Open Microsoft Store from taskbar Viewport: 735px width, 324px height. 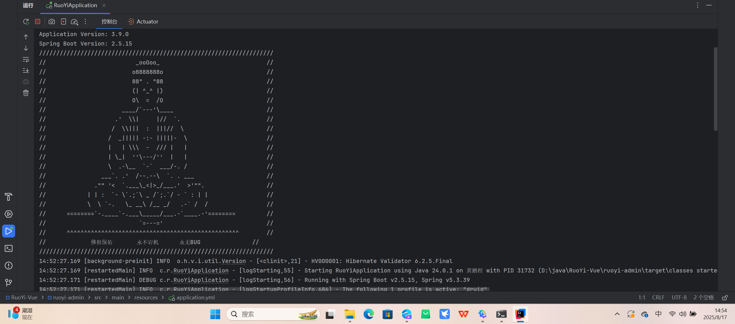tap(387, 314)
